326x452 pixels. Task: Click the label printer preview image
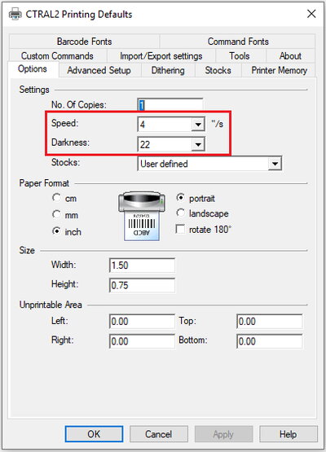pos(142,216)
